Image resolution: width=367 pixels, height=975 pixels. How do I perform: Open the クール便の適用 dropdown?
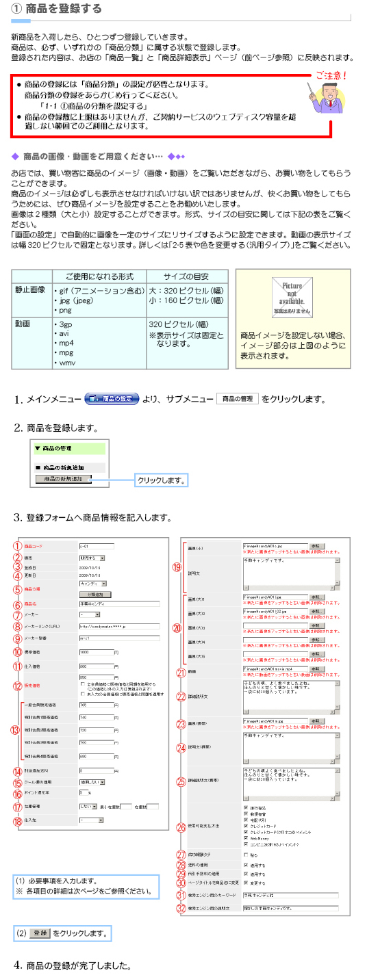pyautogui.click(x=92, y=781)
